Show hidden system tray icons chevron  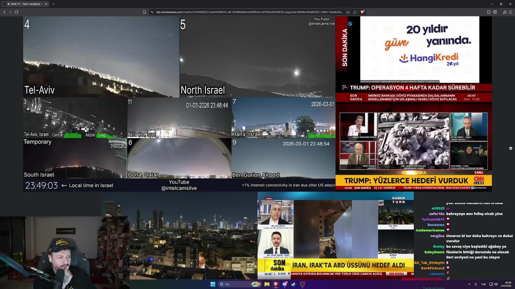pos(469,284)
